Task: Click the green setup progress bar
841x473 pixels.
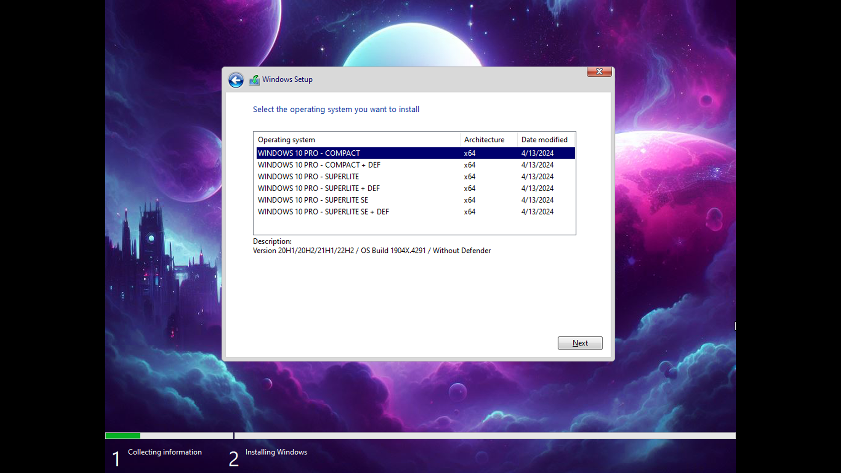Action: coord(123,436)
